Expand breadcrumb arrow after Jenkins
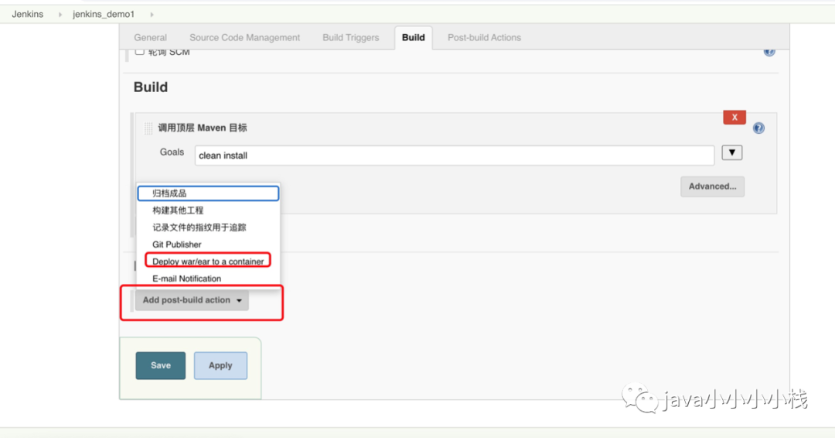The height and width of the screenshot is (438, 835). point(60,15)
